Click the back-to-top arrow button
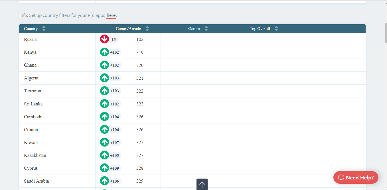Viewport: 387px width, 190px height. point(202,184)
